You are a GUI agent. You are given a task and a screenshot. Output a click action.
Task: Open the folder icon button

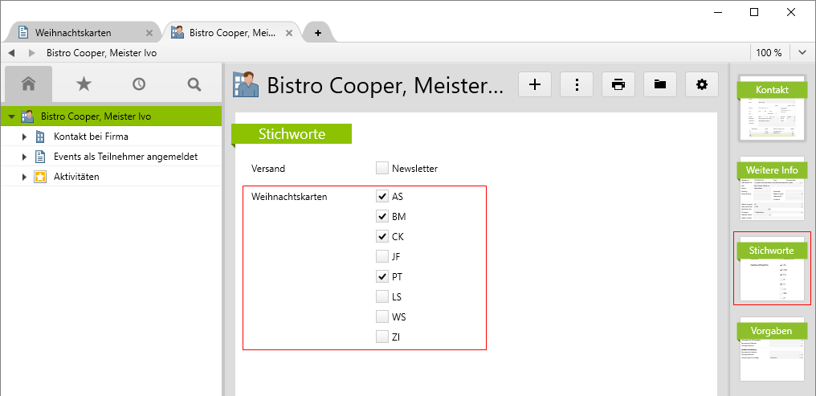(x=660, y=84)
